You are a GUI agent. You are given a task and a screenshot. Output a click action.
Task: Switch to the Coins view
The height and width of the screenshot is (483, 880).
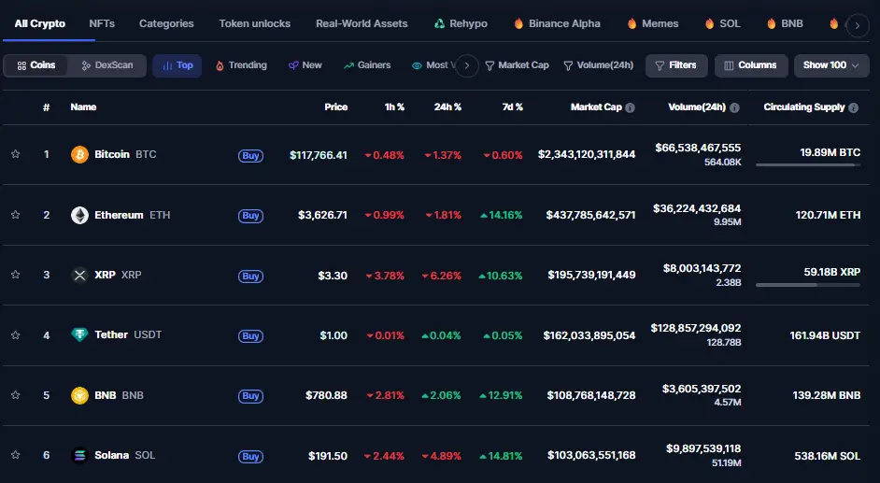[x=35, y=65]
